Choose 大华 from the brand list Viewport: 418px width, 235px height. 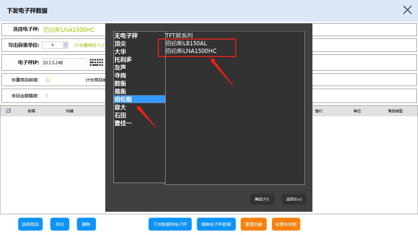139,52
